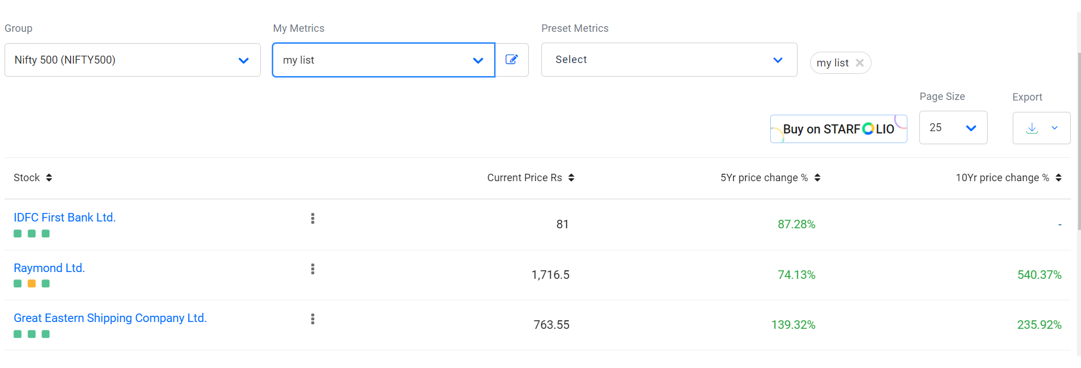Open Raymond Ltd. three-dot options menu

[313, 269]
